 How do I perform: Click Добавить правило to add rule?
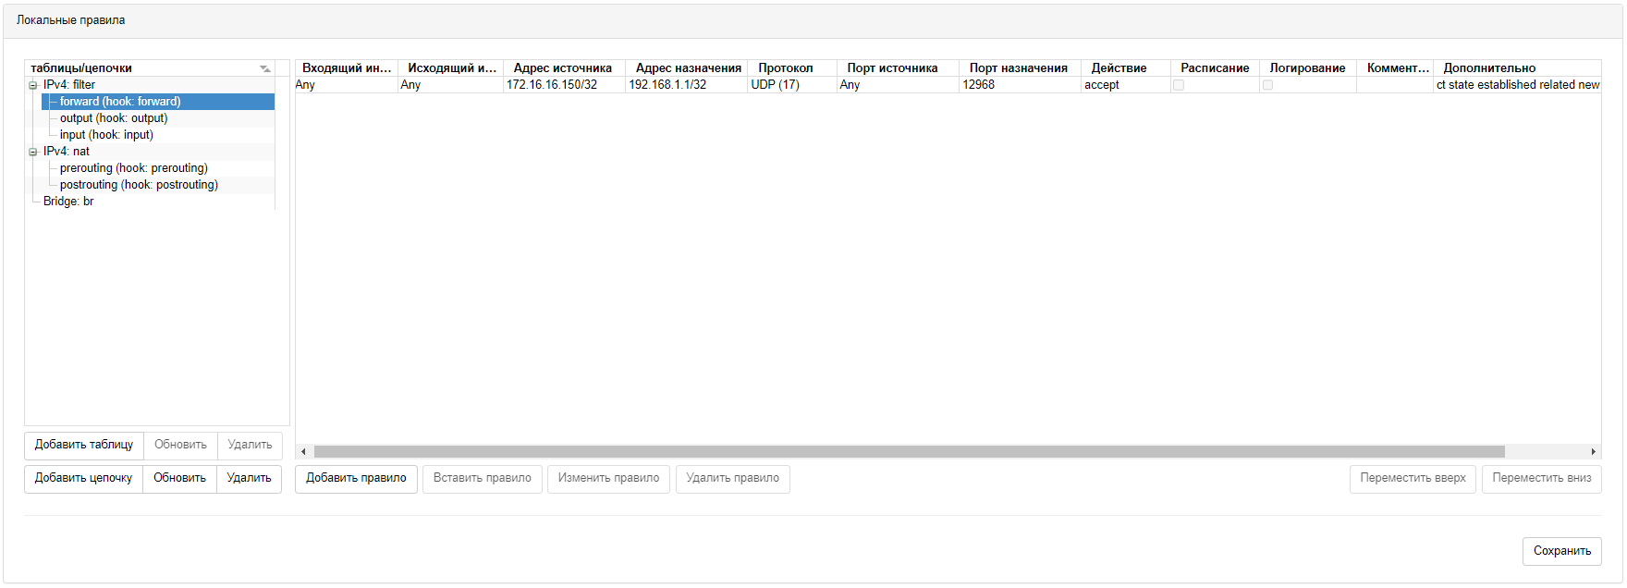(356, 478)
